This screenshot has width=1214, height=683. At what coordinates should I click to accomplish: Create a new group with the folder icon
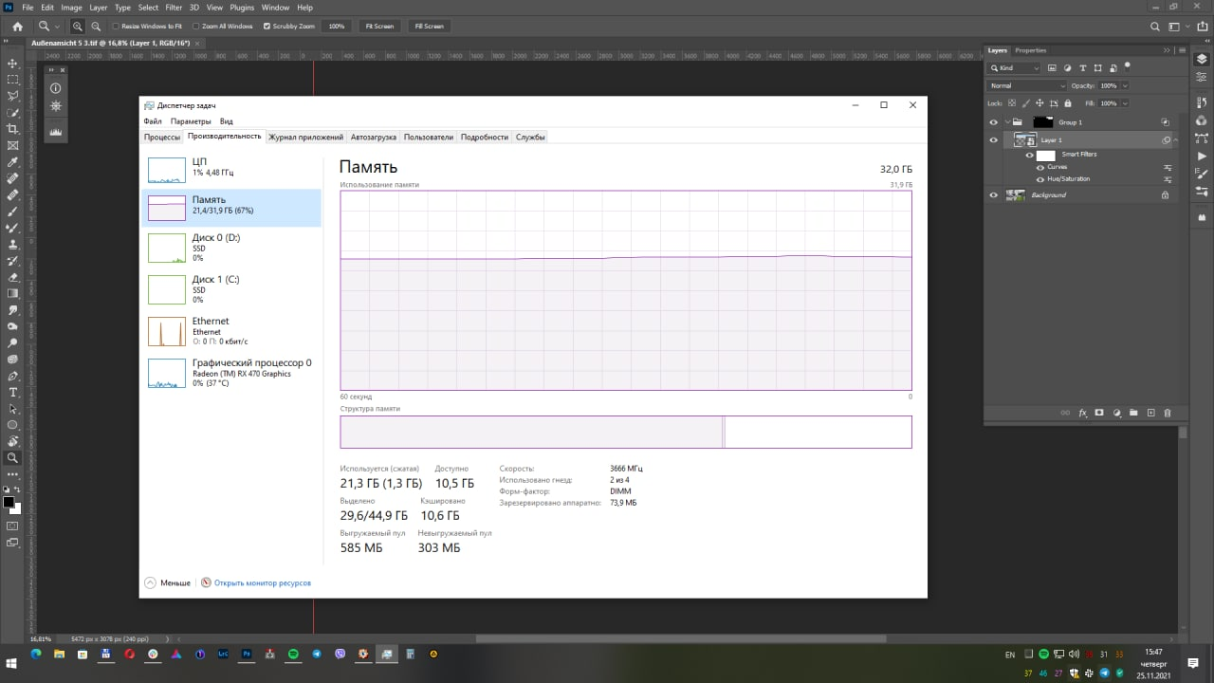coord(1133,413)
